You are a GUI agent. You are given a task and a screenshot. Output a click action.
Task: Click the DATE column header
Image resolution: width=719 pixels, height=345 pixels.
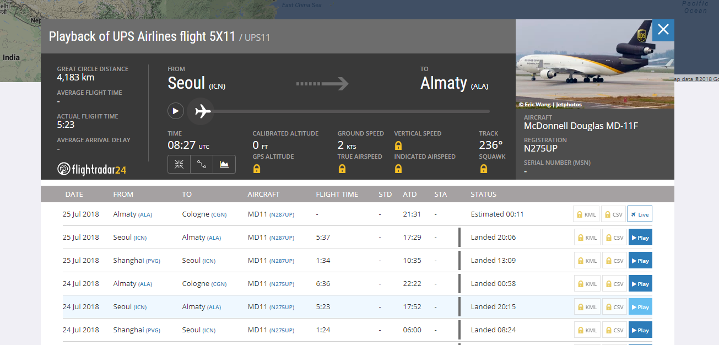click(x=74, y=194)
